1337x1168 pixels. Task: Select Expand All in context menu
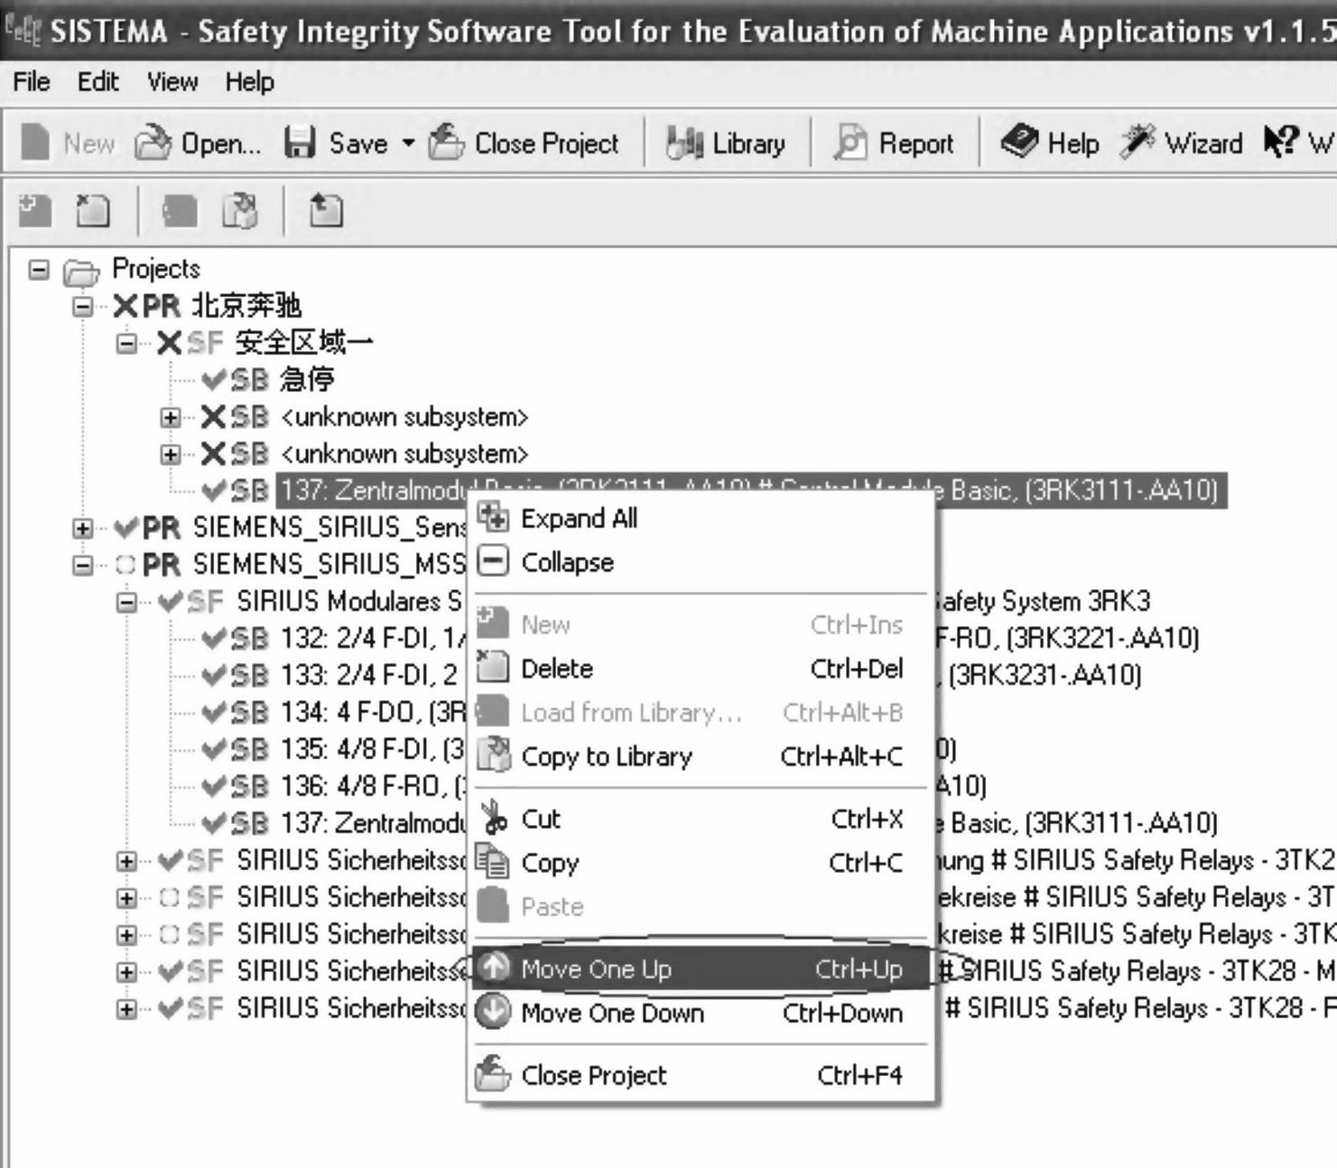coord(701,518)
